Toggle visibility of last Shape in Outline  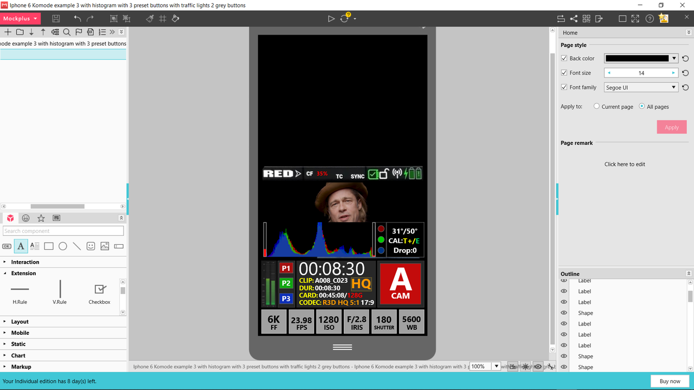click(x=564, y=367)
